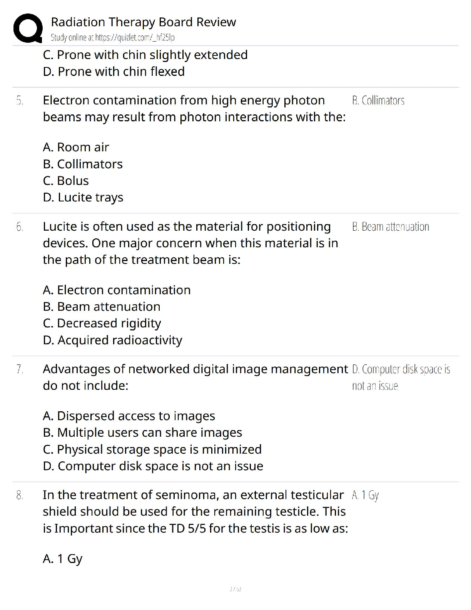Select answer choice B. Collimators in list
This screenshot has height=610, width=471.
point(83,164)
